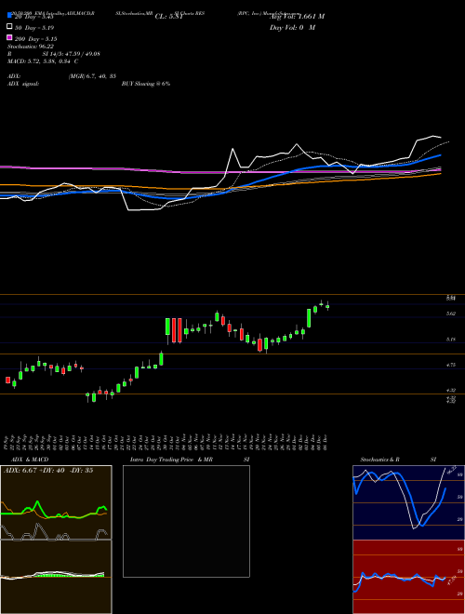
Task: Open the red RSI oscillator panel
Action: coord(408,577)
